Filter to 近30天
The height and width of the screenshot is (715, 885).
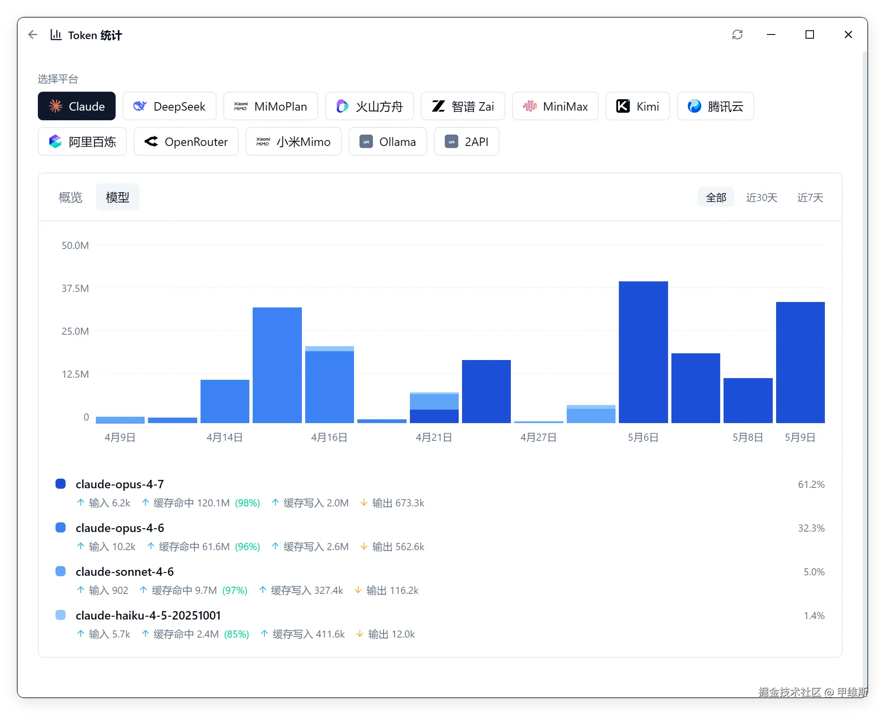click(x=761, y=197)
